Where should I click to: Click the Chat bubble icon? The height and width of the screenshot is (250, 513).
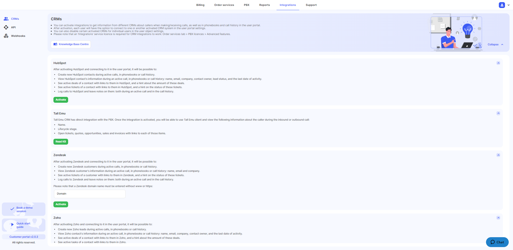click(493, 242)
